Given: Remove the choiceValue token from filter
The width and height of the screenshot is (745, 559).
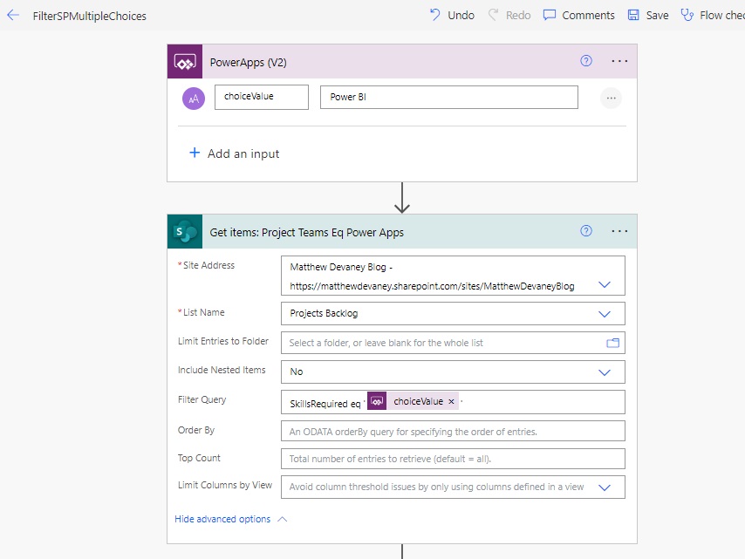Looking at the screenshot, I should point(451,401).
